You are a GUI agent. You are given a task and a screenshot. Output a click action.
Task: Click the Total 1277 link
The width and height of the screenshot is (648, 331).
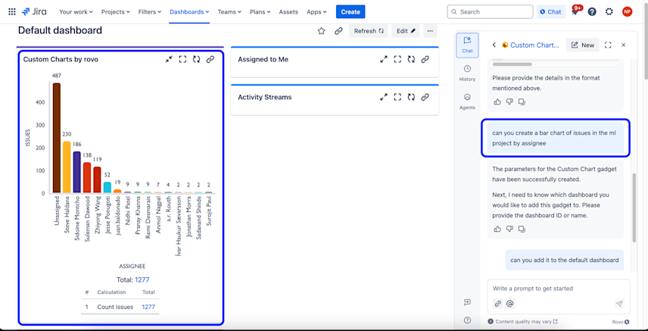142,280
